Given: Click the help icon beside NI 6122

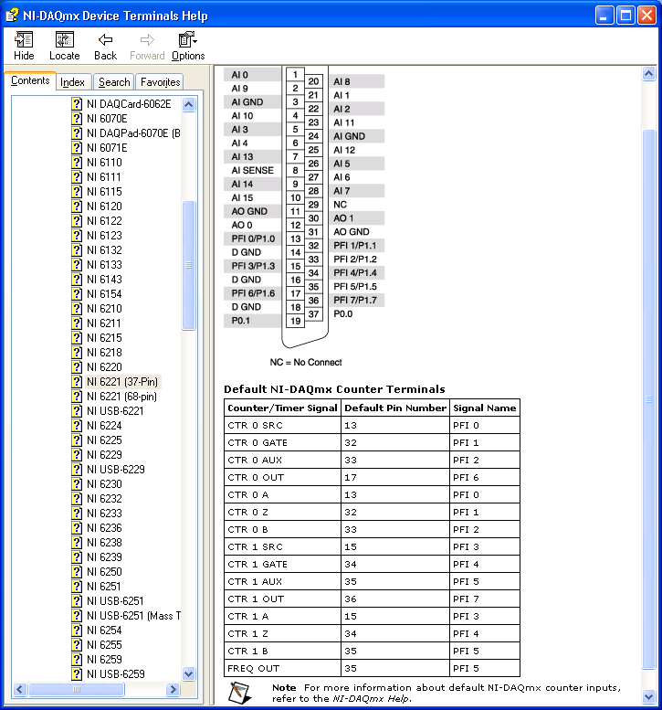Looking at the screenshot, I should (x=77, y=221).
